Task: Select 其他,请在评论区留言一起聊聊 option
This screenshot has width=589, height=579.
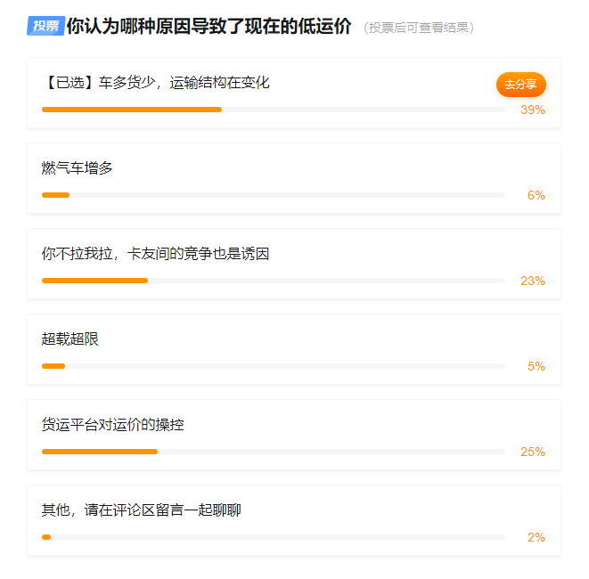Action: 294,520
